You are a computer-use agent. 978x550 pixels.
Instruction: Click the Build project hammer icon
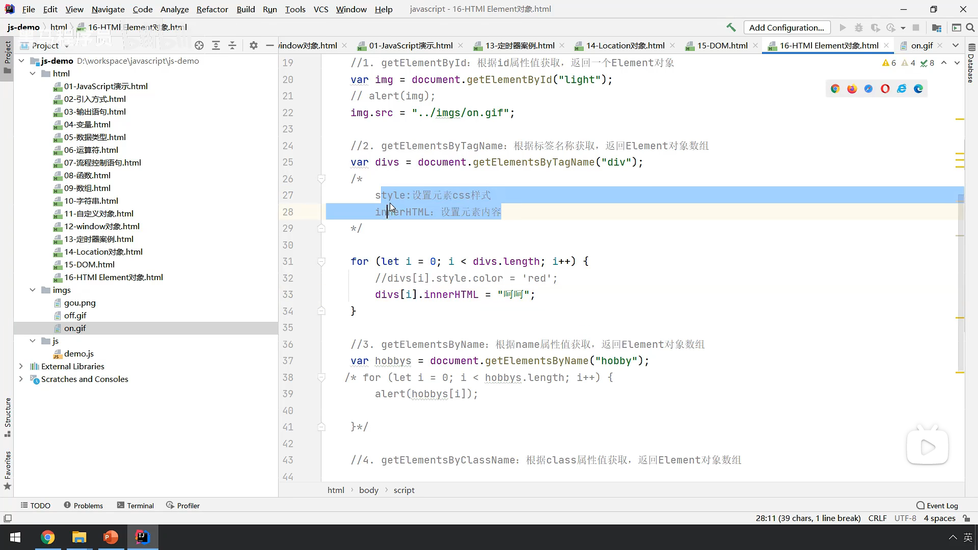731,28
